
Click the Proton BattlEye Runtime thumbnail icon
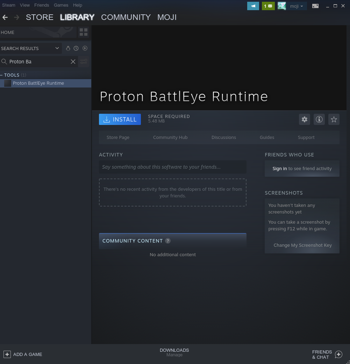coord(8,83)
